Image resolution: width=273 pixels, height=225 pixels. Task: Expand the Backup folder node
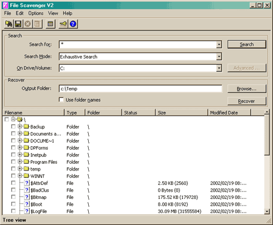[x=19, y=126]
